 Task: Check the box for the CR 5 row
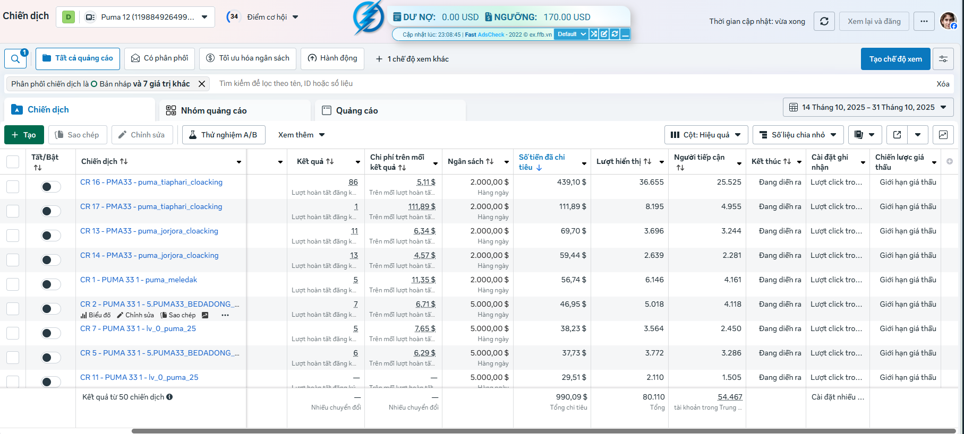pos(13,358)
